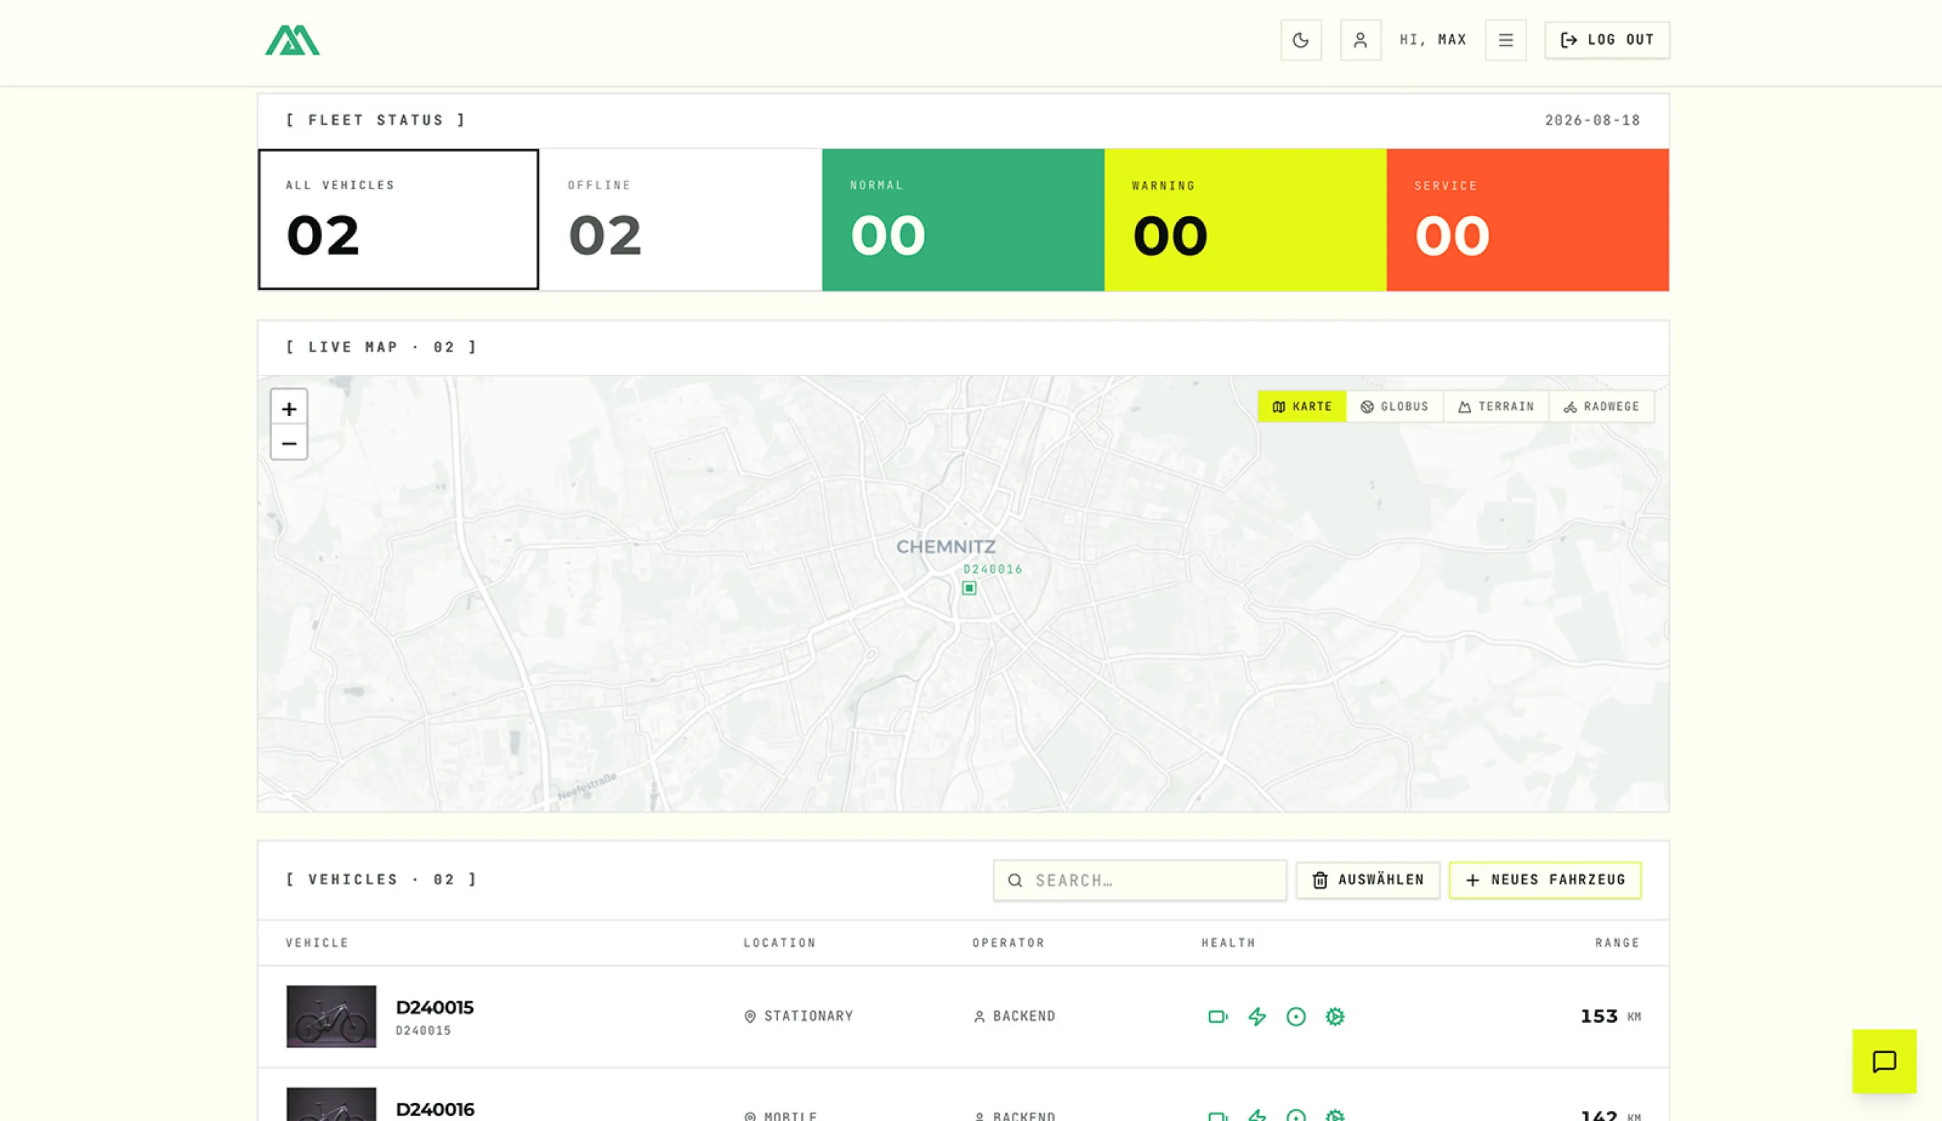
Task: Focus the vehicle Search field
Action: click(1140, 880)
